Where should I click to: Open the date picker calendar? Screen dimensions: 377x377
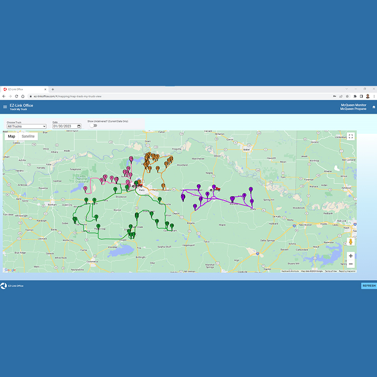[79, 126]
